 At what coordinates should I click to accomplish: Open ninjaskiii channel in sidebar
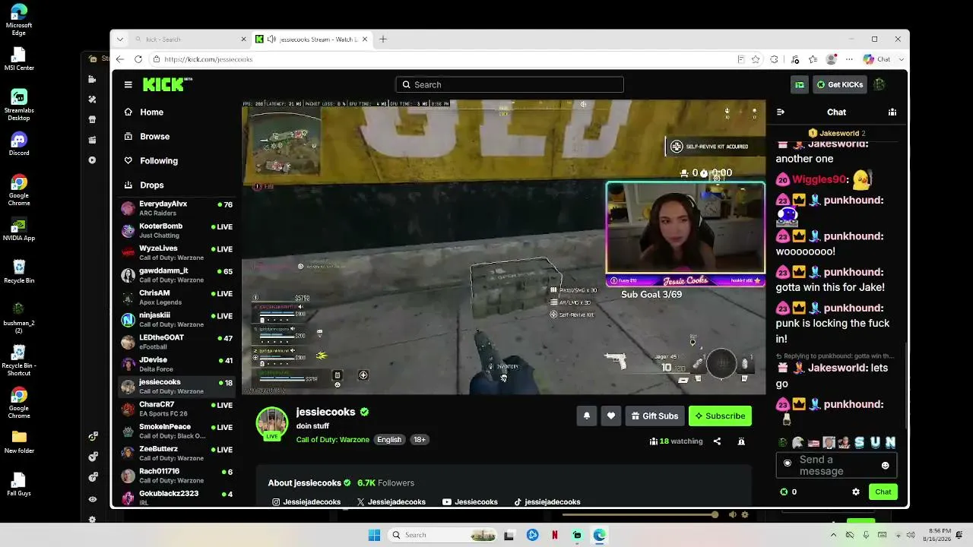pos(176,320)
